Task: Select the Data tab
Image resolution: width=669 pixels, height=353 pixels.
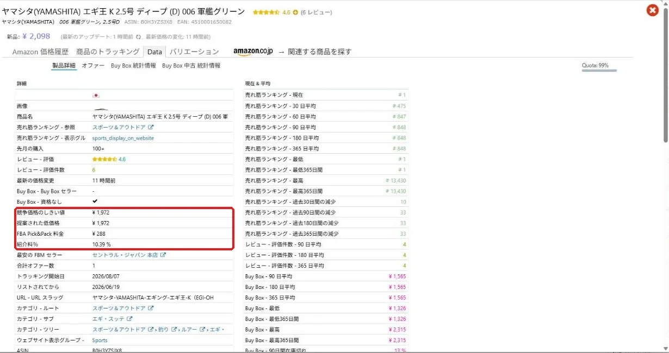Action: [154, 52]
